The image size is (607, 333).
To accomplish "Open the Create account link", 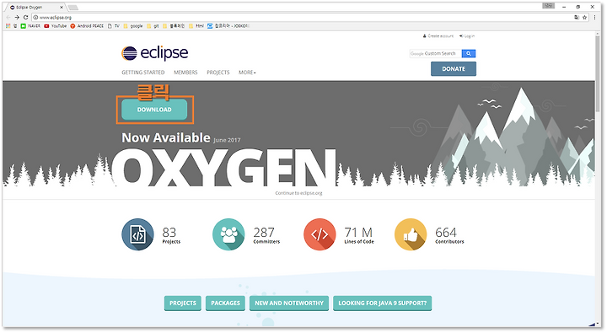I will (438, 36).
